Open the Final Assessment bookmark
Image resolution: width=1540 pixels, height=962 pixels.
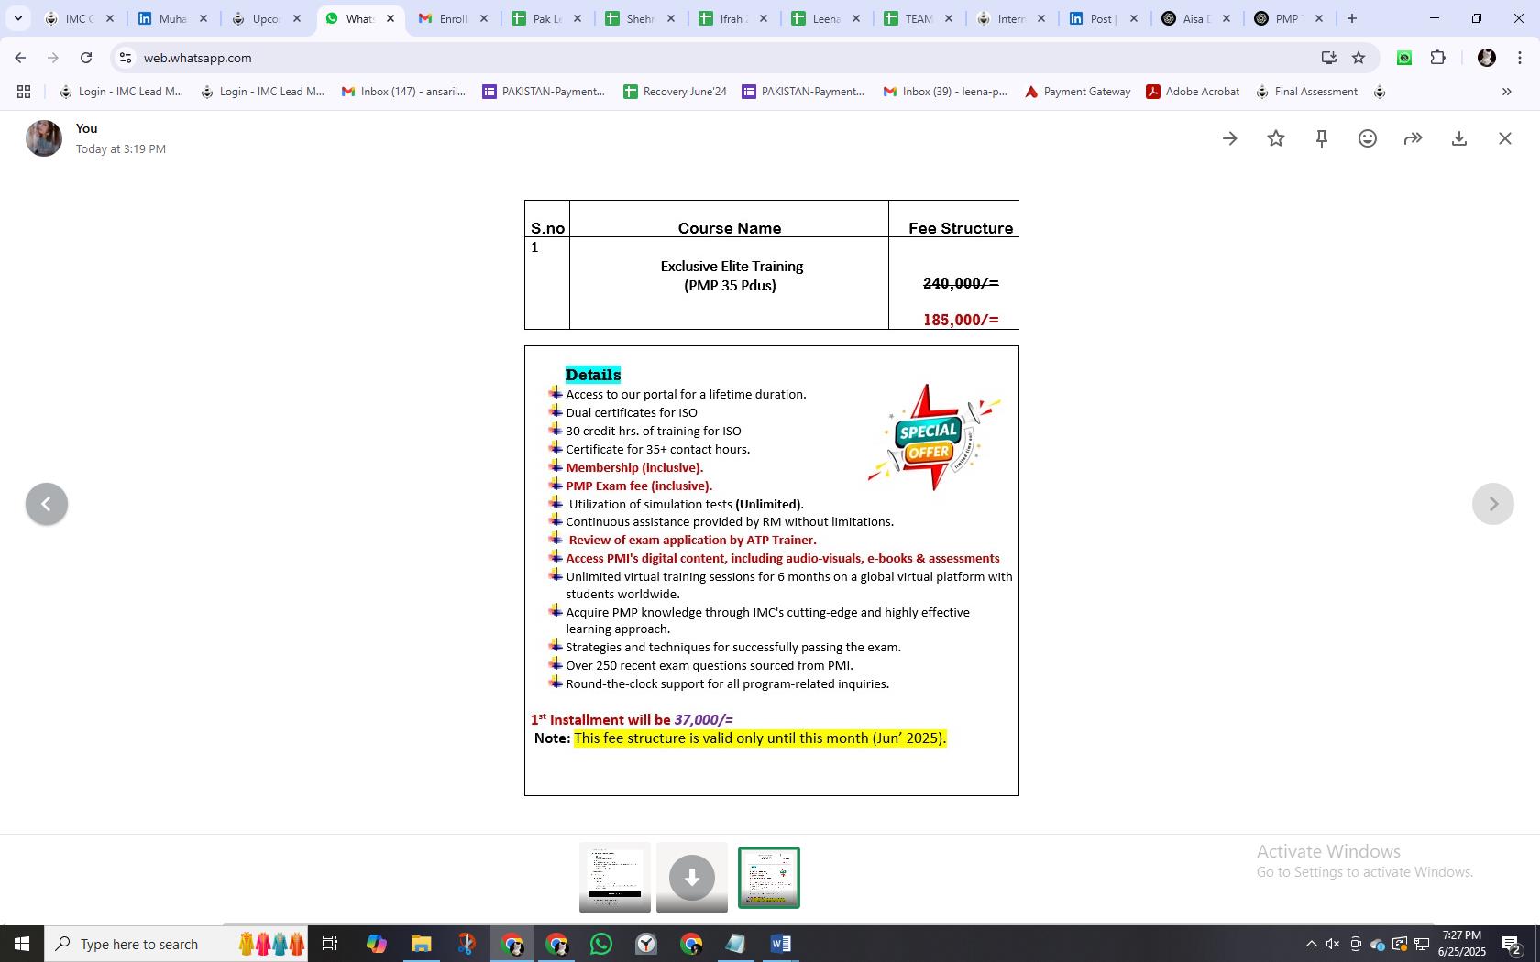(x=1306, y=92)
